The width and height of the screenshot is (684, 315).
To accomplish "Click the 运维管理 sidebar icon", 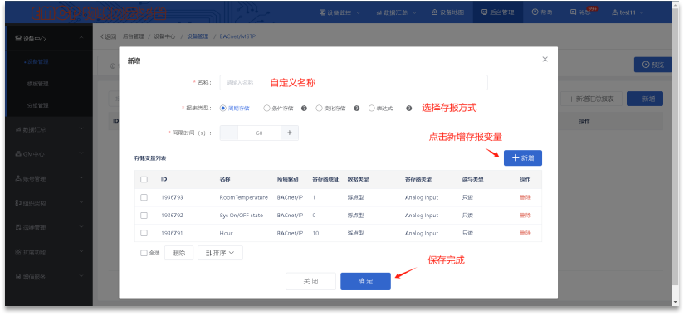I will click(18, 228).
